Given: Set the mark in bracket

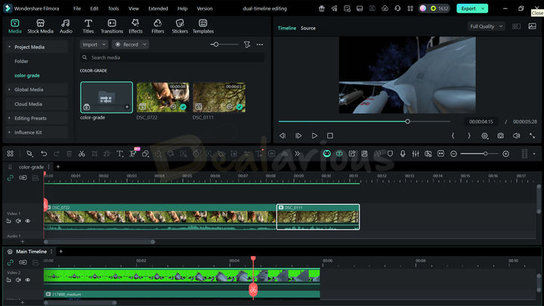Looking at the screenshot, I should coord(453,136).
